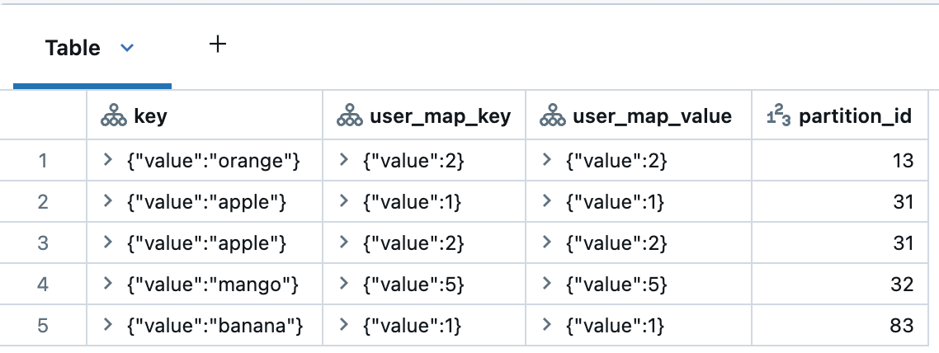Sort by the key column header
Screen dimensions: 939x353
[150, 117]
